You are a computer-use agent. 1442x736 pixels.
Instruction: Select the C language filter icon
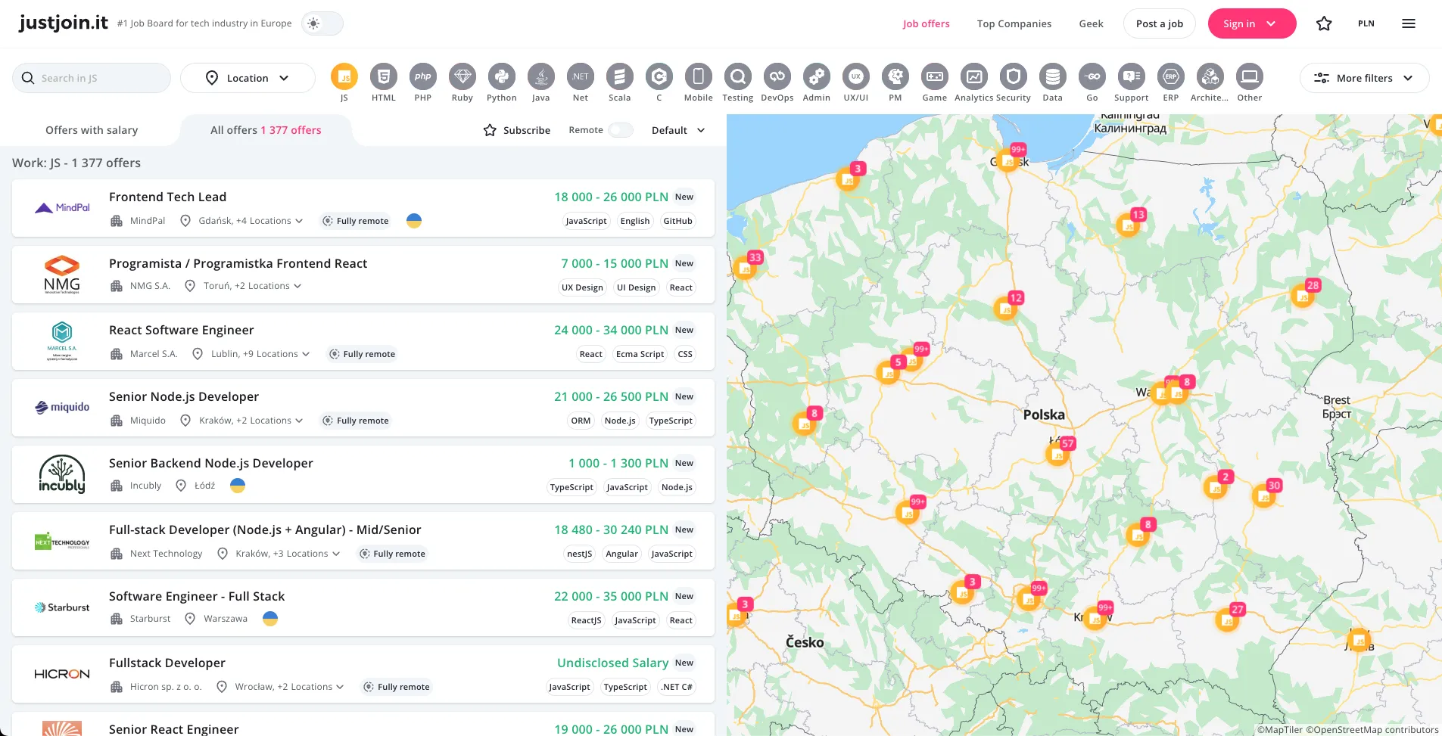(x=659, y=76)
